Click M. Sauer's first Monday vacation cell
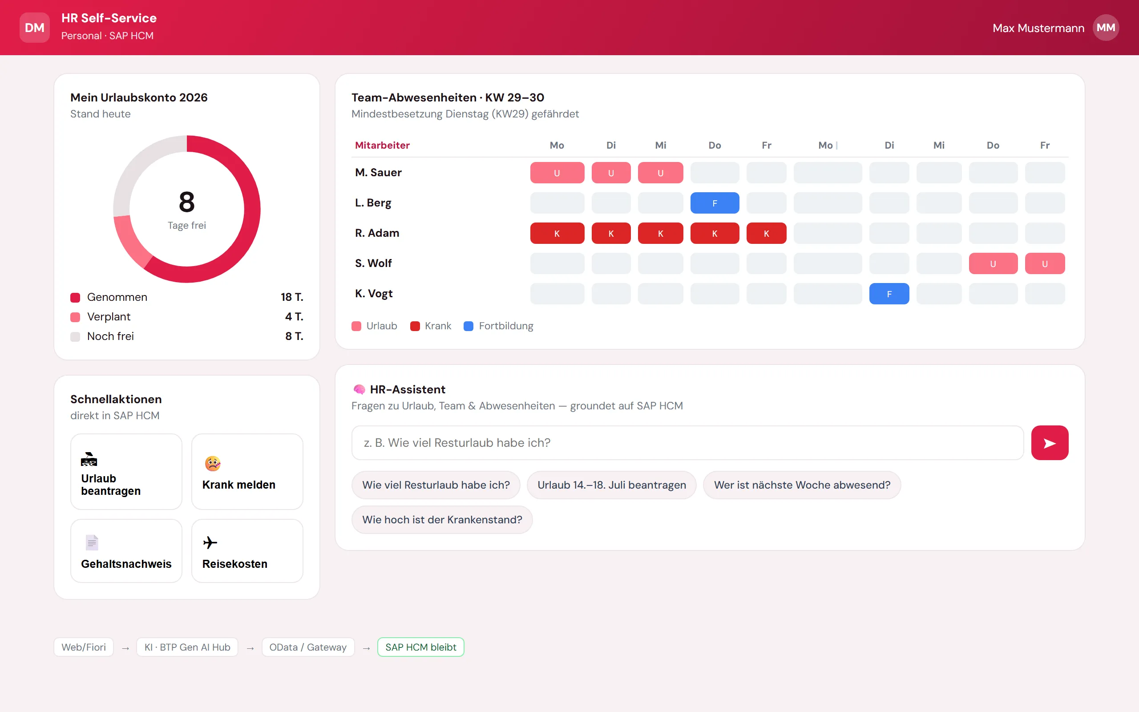 557,173
